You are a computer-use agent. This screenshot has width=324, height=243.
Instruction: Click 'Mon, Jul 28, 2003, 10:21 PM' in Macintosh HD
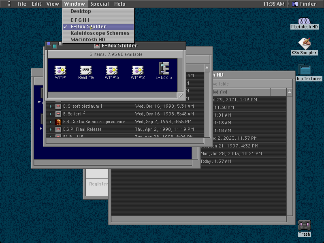231,153
